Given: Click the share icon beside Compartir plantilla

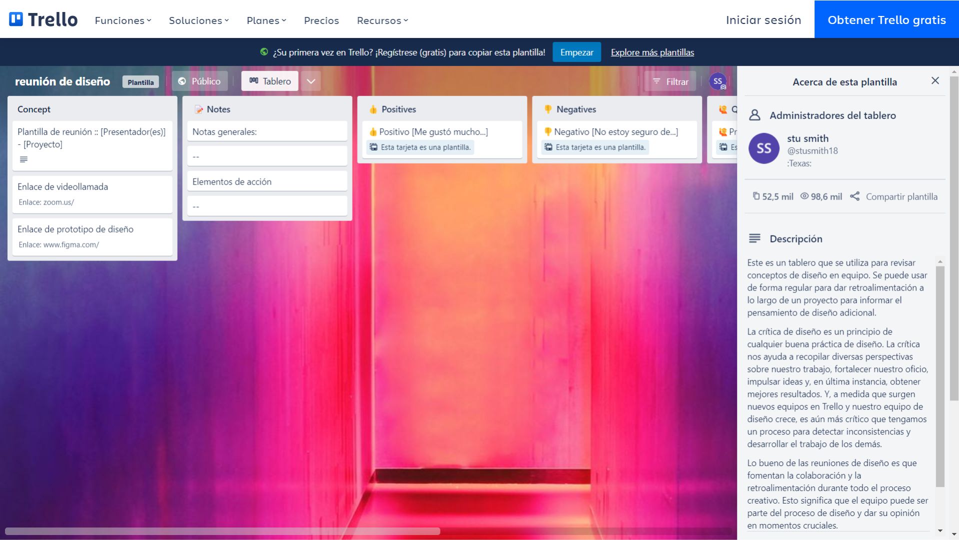Looking at the screenshot, I should pyautogui.click(x=855, y=196).
